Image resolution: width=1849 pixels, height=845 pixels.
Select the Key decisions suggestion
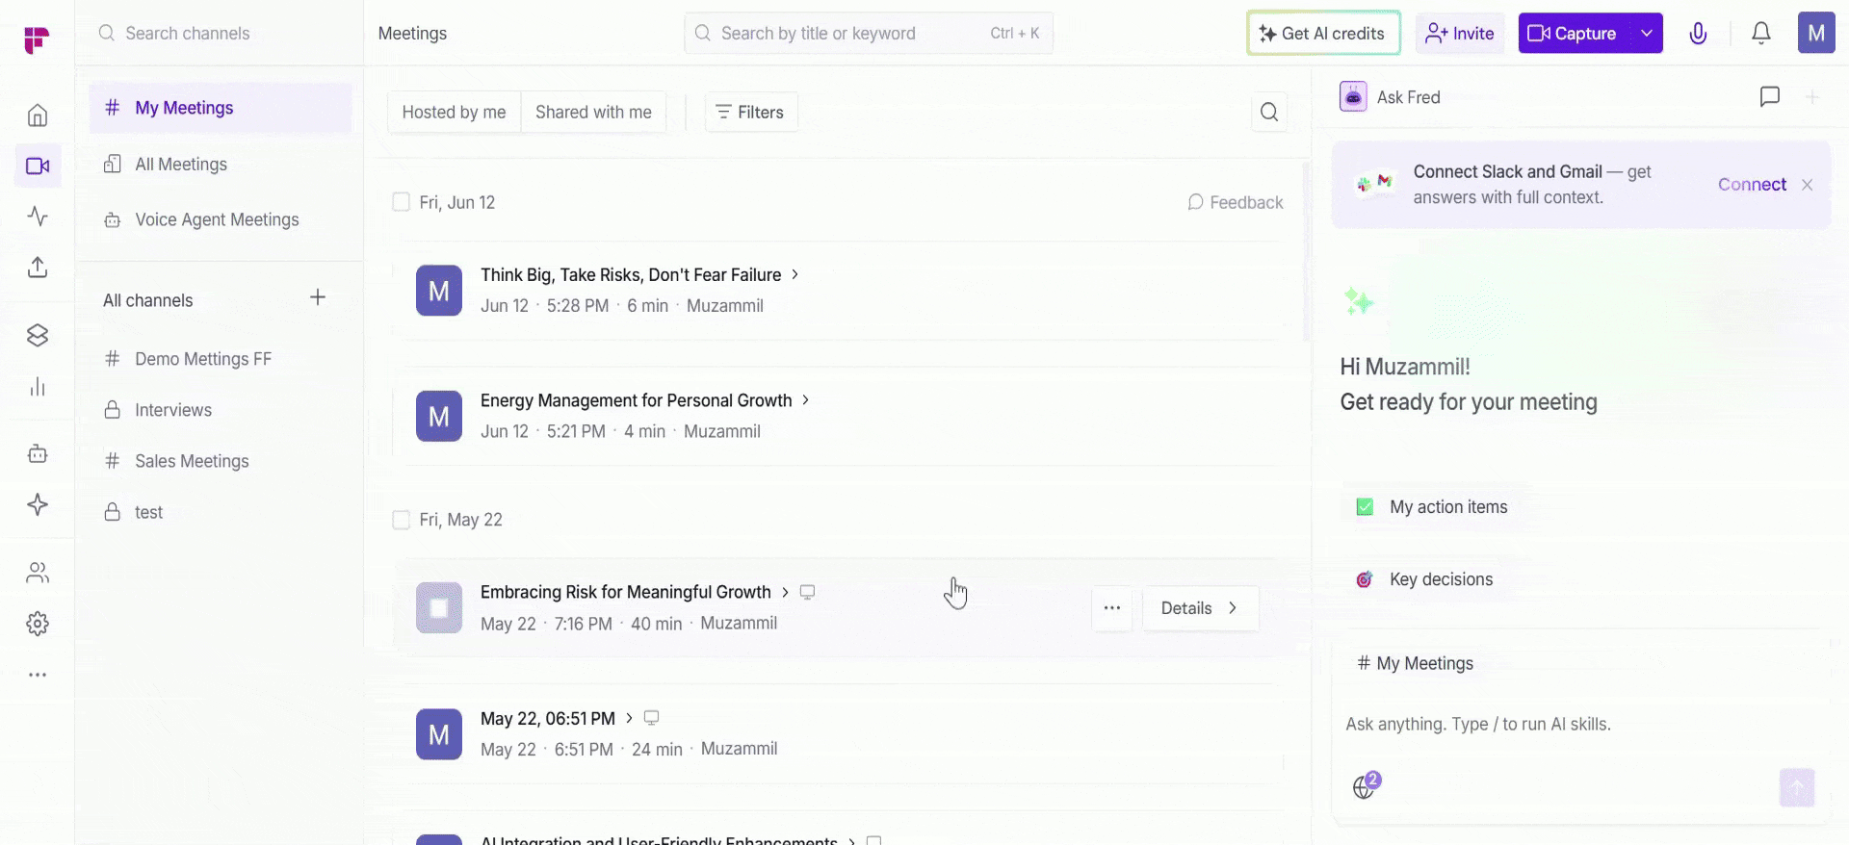(1425, 579)
